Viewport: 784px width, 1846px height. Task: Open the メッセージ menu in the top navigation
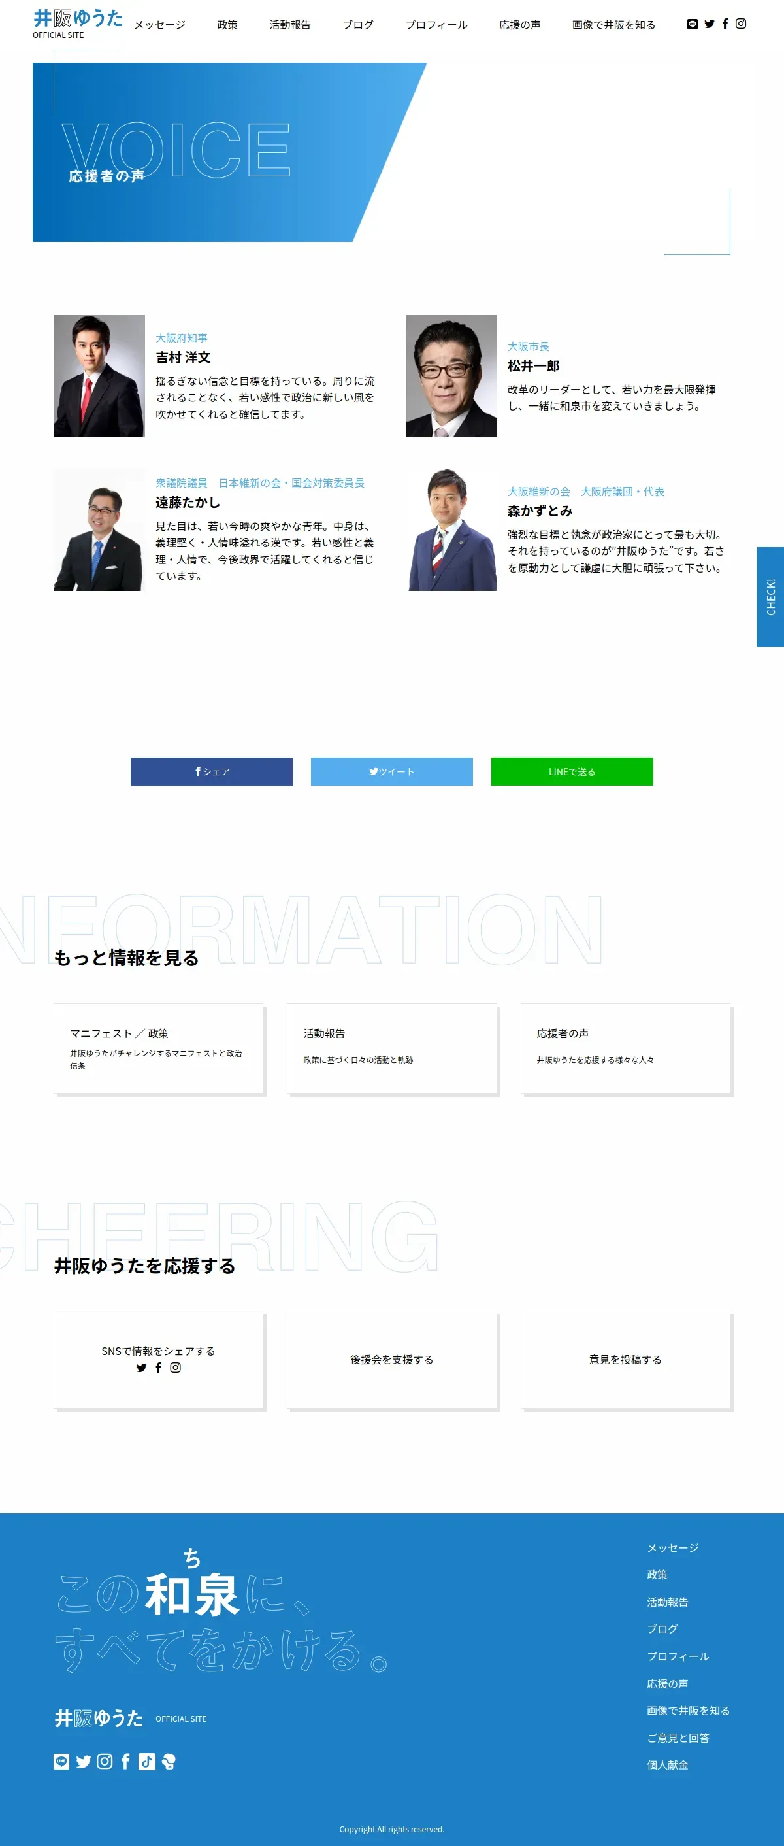point(159,24)
